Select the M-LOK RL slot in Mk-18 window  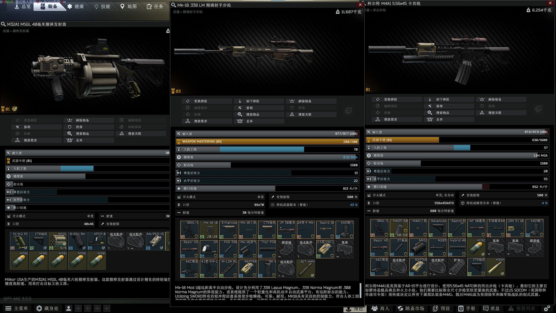pos(228,268)
